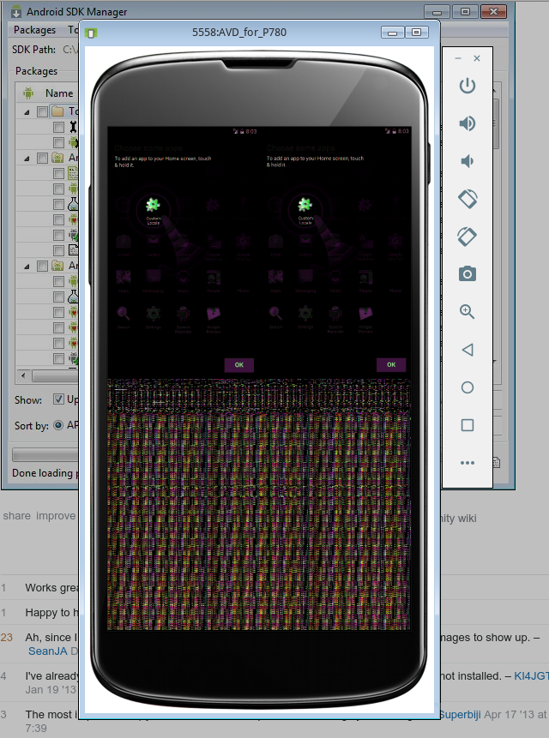The width and height of the screenshot is (549, 738).
Task: Collapse the Tools folder tree node
Action: 27,112
